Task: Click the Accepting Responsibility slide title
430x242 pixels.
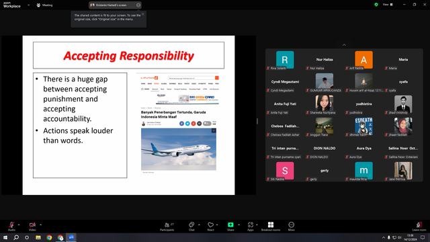Action: click(128, 55)
